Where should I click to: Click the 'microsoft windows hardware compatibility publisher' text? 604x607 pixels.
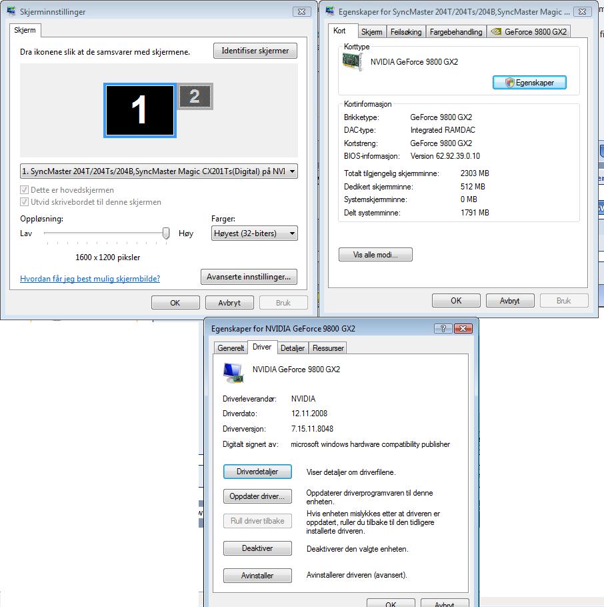370,444
